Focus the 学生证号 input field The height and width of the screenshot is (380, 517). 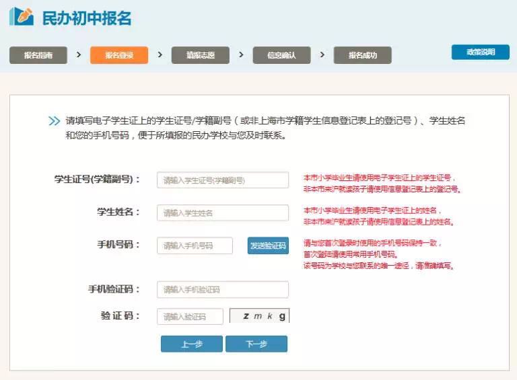tap(222, 180)
